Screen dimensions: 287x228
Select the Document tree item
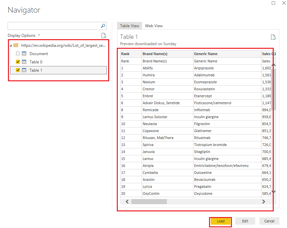(x=38, y=54)
